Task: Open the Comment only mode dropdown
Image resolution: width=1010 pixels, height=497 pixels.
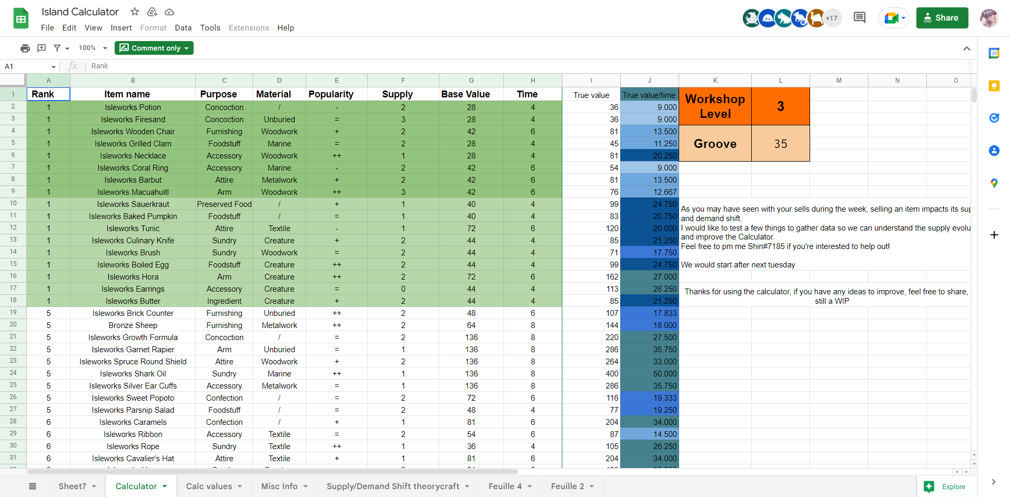Action: 154,48
